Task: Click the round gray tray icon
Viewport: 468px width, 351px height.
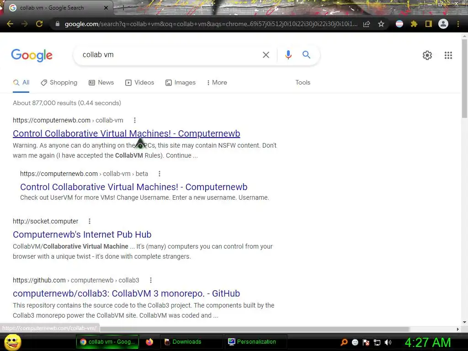Action: pyautogui.click(x=355, y=342)
